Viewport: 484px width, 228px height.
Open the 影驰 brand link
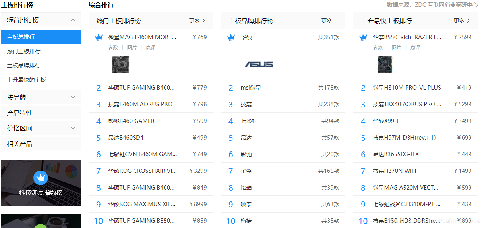pyautogui.click(x=246, y=154)
